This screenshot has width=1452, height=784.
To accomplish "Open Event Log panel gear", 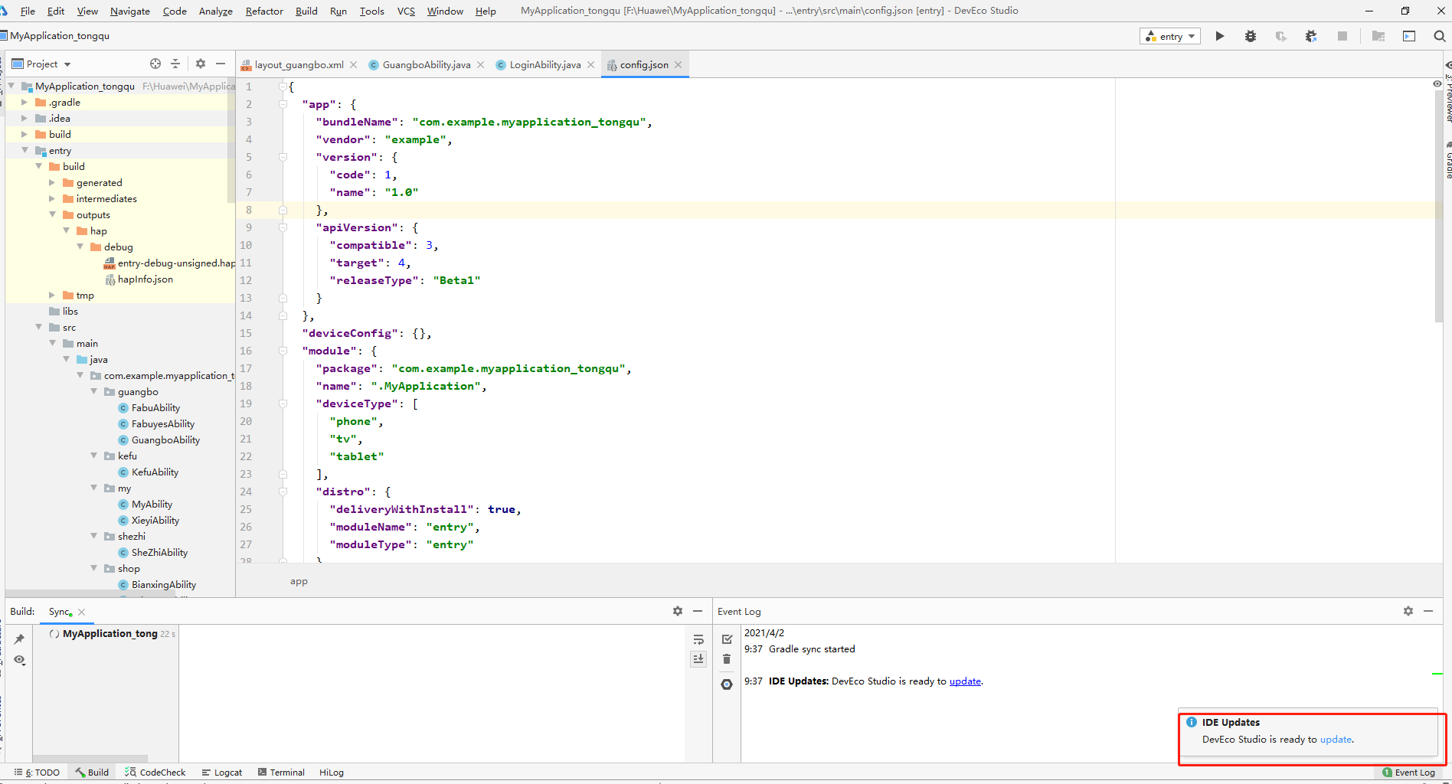I will tap(1408, 611).
